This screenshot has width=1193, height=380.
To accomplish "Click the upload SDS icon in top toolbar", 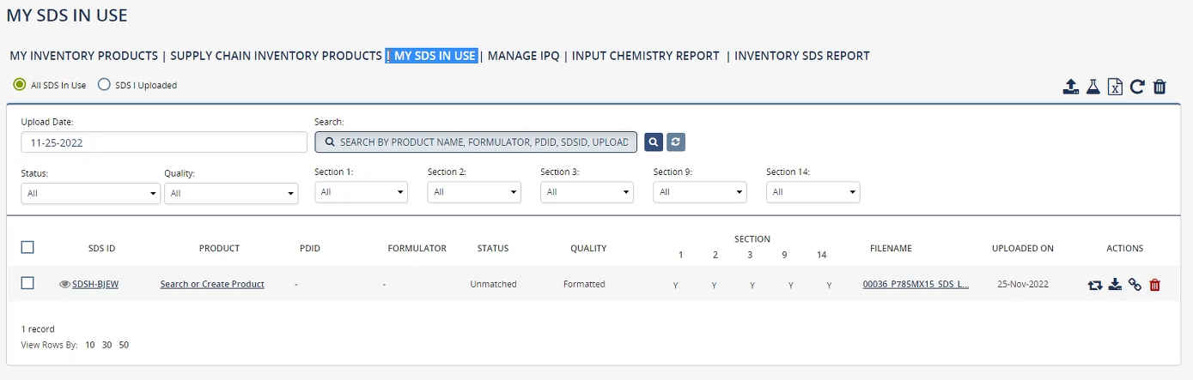I will pos(1070,87).
